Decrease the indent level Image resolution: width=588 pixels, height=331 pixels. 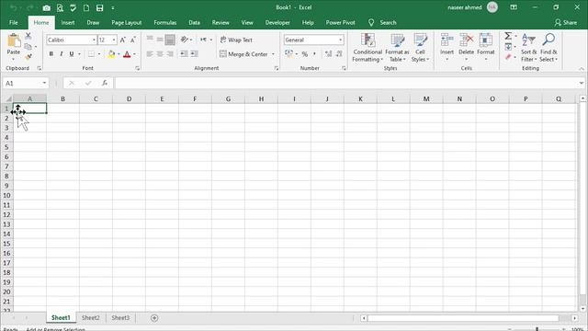184,54
